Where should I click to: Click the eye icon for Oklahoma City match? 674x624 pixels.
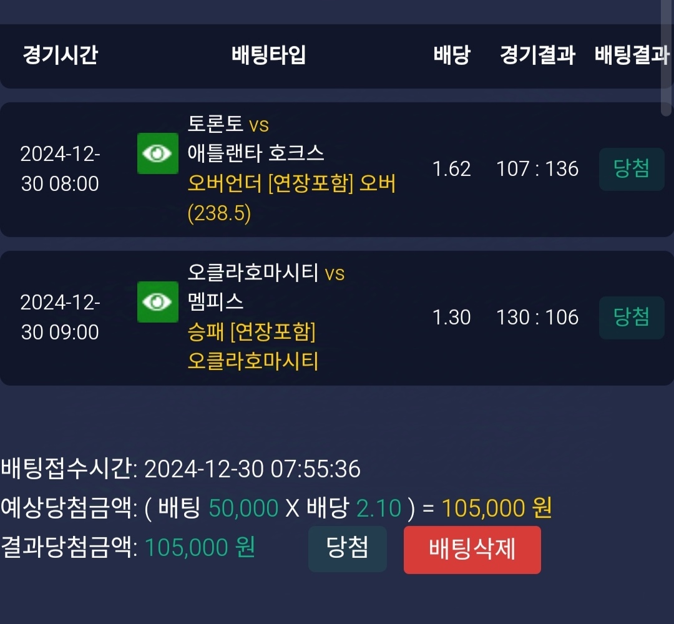tap(157, 302)
